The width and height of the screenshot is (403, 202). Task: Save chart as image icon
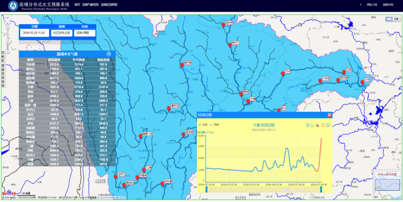click(328, 125)
